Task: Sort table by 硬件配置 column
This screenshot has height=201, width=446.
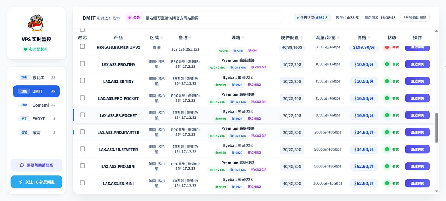Action: 292,37
